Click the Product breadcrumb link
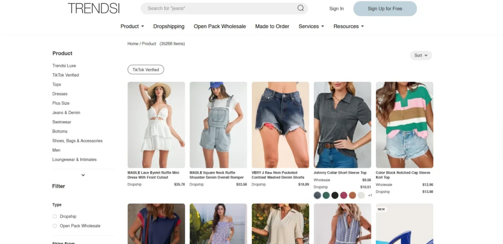The image size is (503, 244). point(149,44)
